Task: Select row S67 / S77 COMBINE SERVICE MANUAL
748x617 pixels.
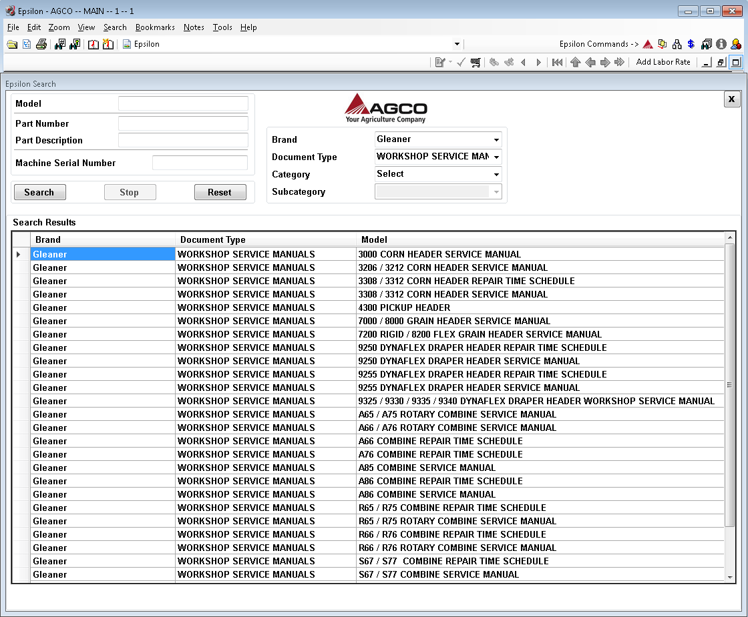Action: click(x=368, y=574)
